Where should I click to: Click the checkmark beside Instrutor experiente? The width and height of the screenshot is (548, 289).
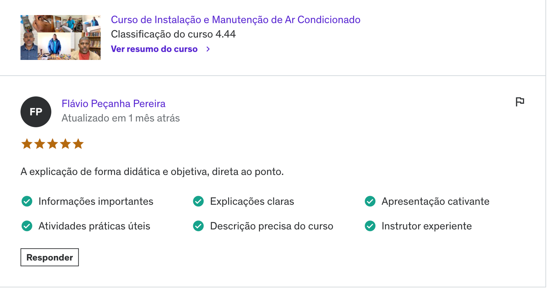click(x=370, y=226)
